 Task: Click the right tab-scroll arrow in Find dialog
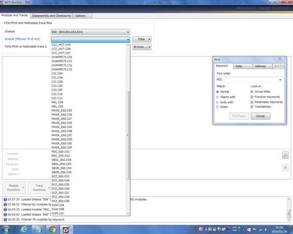283,66
